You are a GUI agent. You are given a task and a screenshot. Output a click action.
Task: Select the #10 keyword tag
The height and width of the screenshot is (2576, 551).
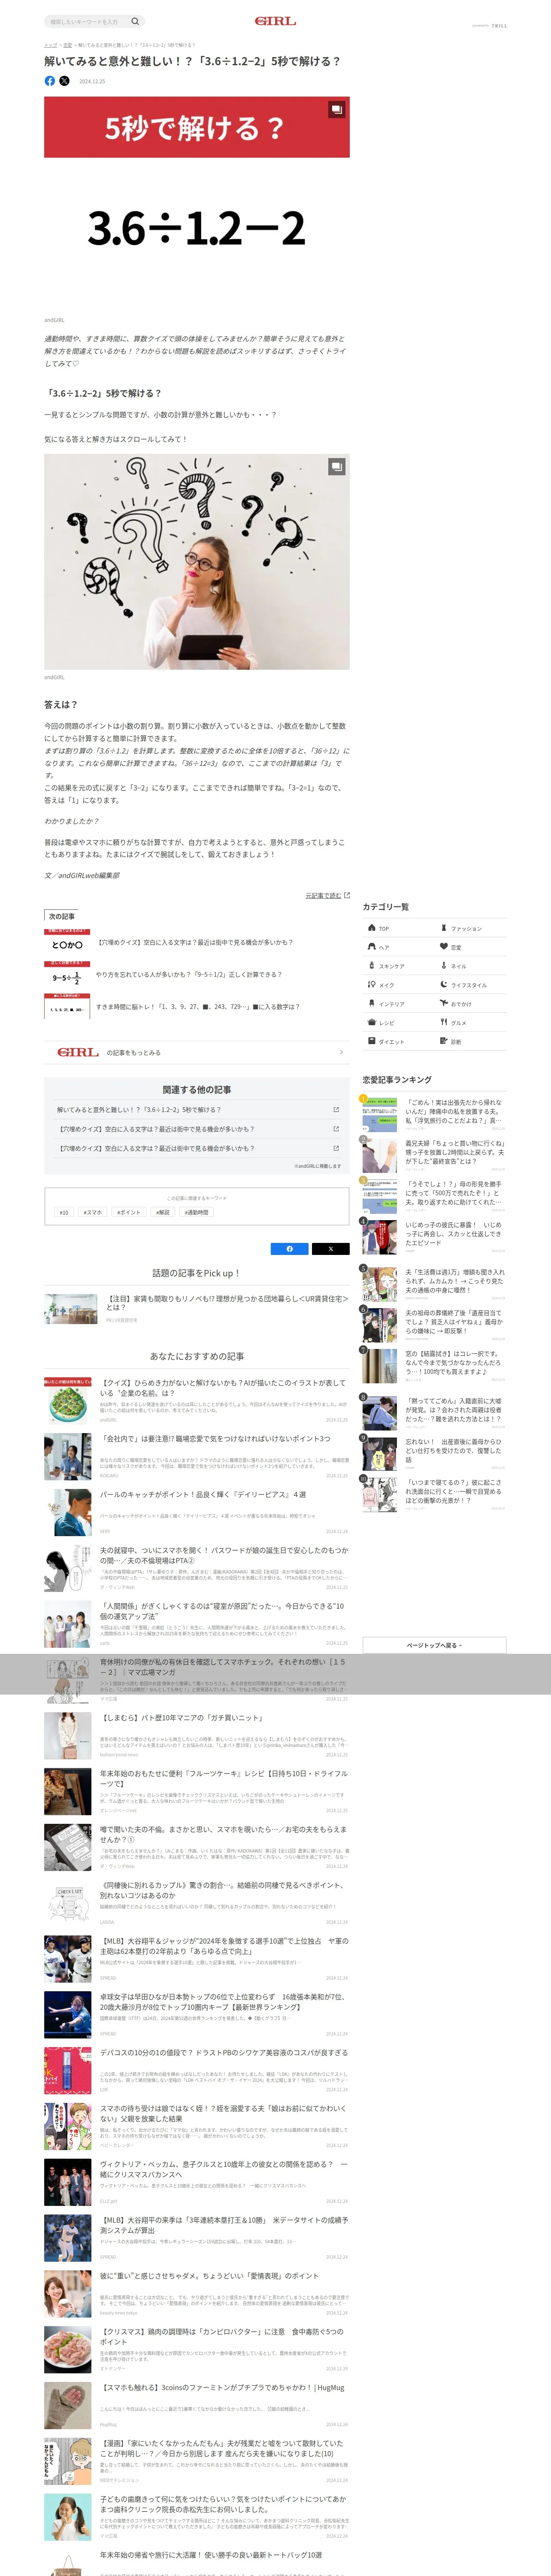(64, 1212)
